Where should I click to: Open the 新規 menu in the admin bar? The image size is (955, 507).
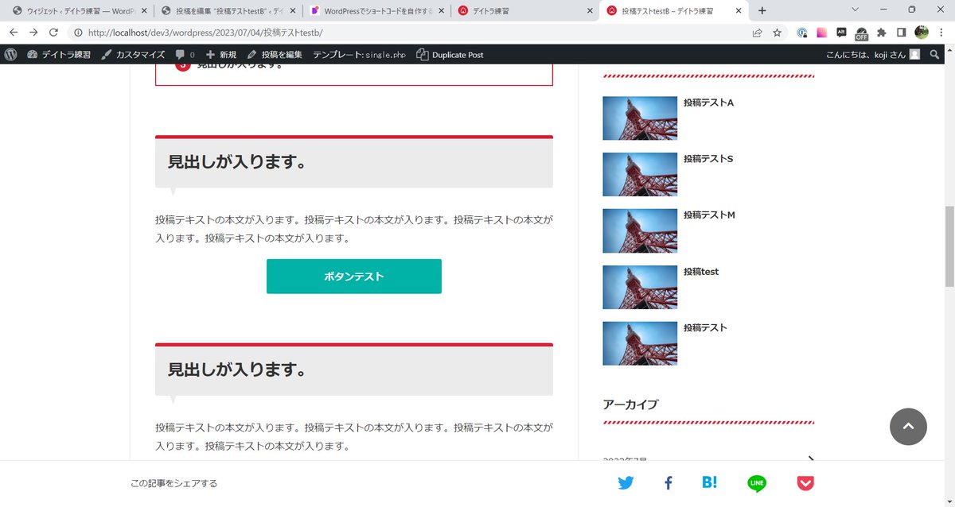tap(221, 55)
